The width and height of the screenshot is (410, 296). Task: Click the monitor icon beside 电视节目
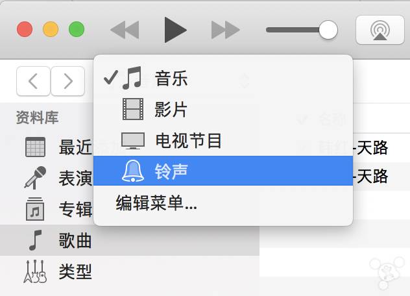133,141
